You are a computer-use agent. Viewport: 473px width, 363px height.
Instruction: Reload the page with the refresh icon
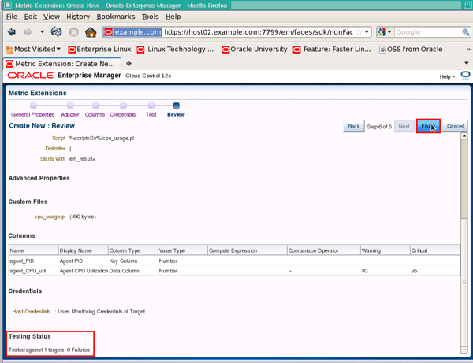tap(57, 32)
